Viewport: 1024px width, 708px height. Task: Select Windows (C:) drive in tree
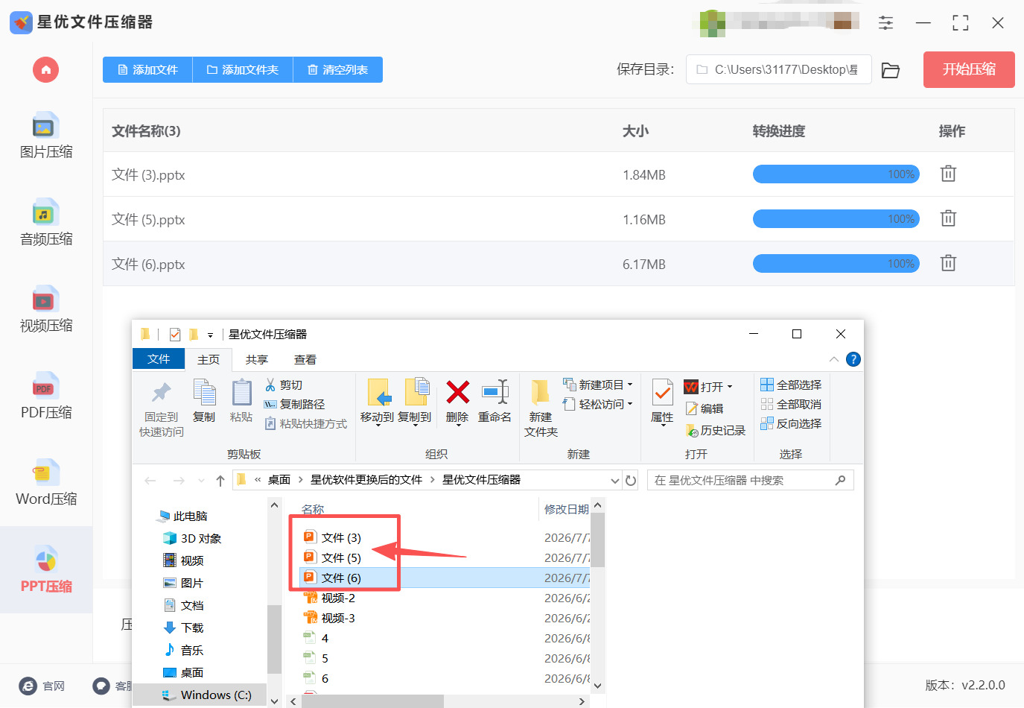click(207, 695)
